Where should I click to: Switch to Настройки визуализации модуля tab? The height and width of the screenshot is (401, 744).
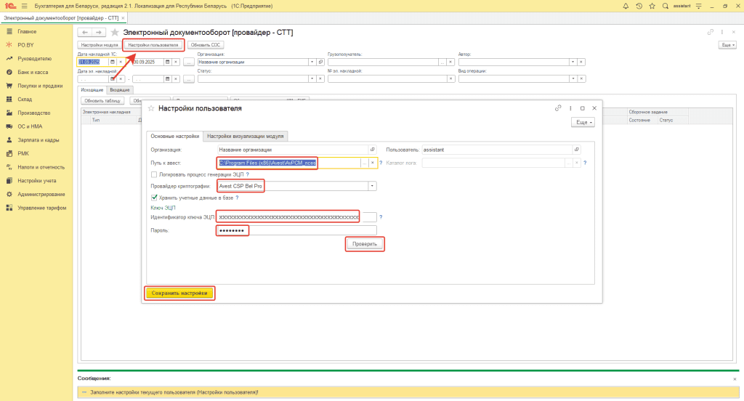coord(246,136)
